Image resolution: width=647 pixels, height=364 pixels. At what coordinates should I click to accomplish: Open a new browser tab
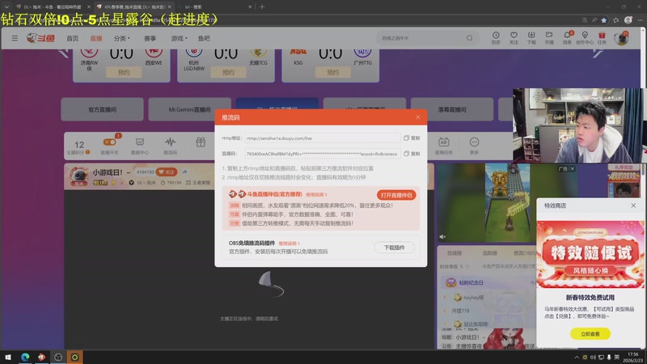click(x=262, y=6)
